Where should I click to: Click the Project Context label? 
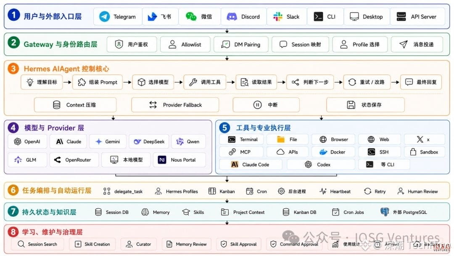[x=249, y=212]
